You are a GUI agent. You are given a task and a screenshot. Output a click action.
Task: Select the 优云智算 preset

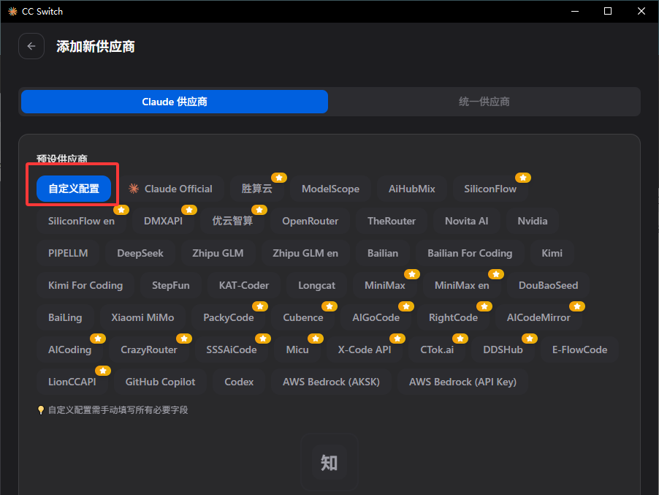tap(232, 221)
